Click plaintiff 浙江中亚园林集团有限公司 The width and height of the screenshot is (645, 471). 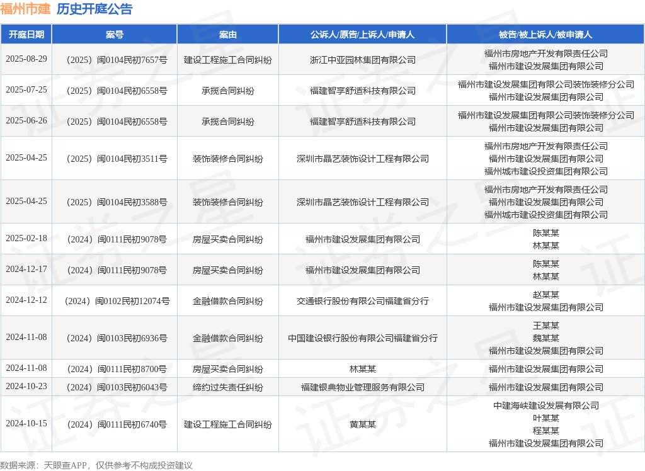pos(362,60)
